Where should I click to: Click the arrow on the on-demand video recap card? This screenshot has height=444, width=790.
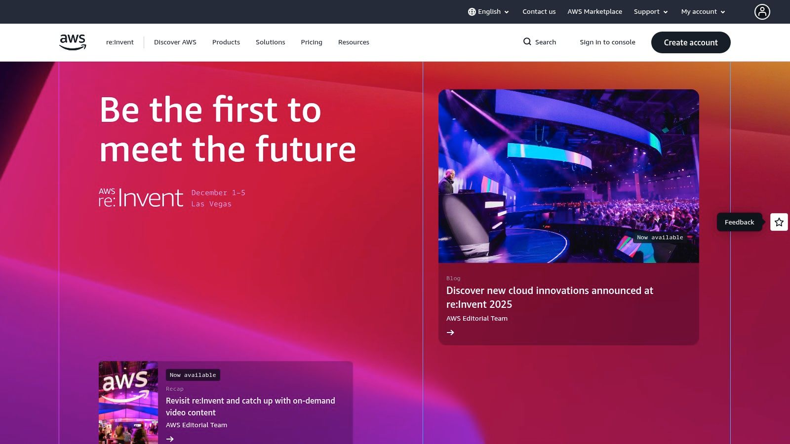point(170,439)
